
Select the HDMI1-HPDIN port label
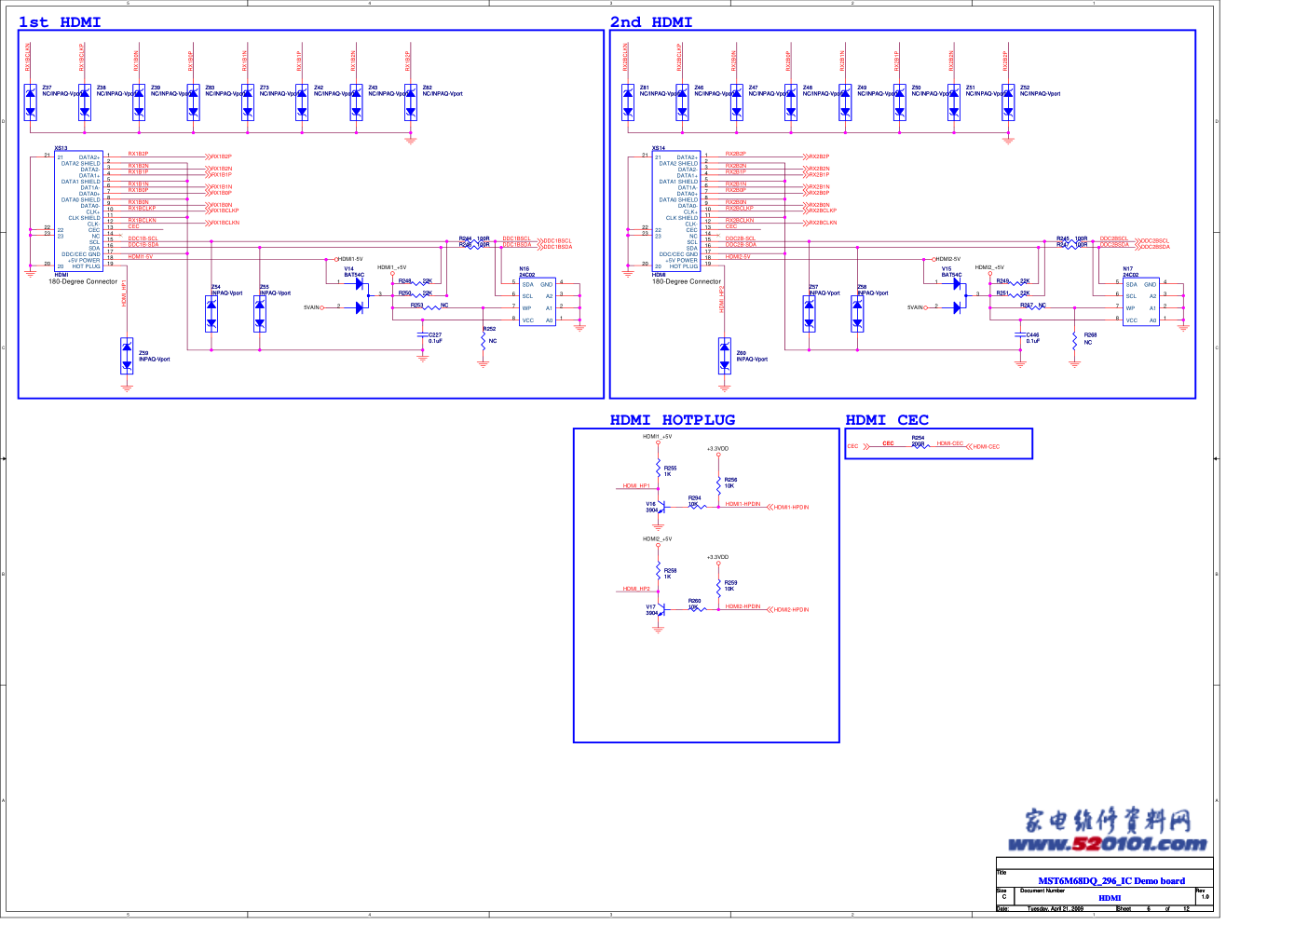click(x=788, y=508)
